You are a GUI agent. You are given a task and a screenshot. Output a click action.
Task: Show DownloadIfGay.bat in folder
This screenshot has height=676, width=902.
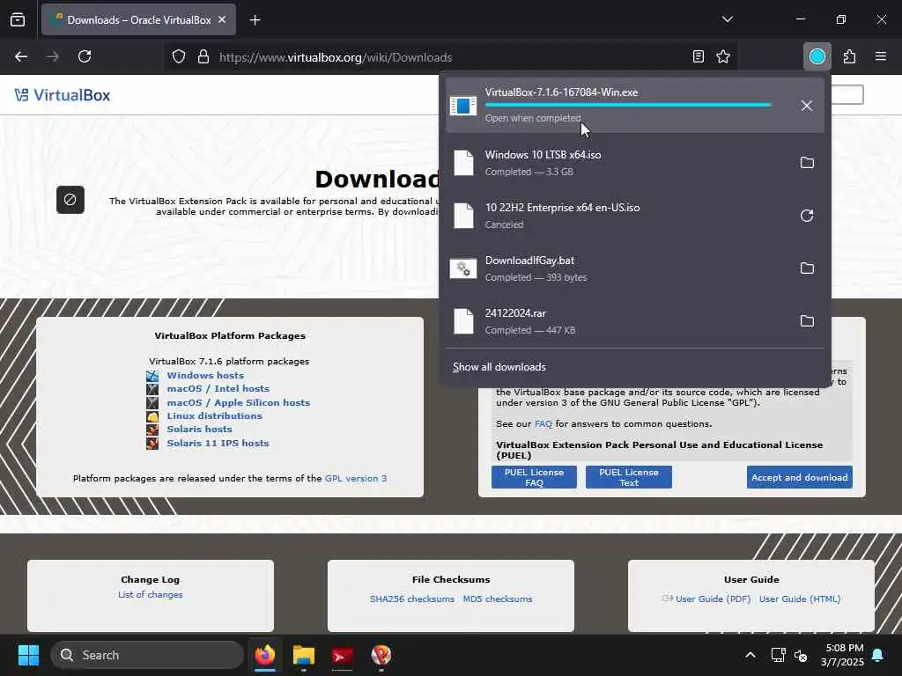807,268
